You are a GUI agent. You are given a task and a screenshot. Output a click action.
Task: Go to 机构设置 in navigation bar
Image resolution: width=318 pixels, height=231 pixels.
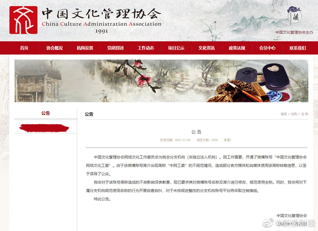tap(85, 48)
